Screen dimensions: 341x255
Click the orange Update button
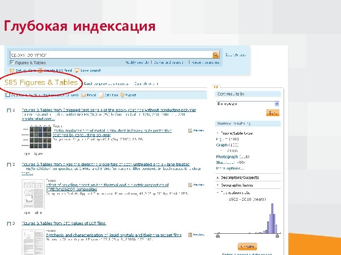(x=247, y=246)
